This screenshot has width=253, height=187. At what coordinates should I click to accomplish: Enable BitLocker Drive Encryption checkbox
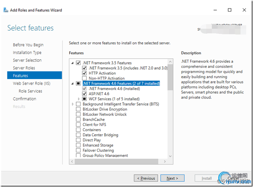78,109
